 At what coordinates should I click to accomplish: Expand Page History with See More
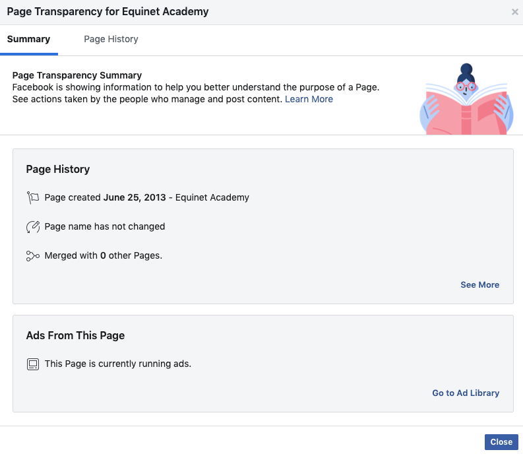[x=479, y=284]
